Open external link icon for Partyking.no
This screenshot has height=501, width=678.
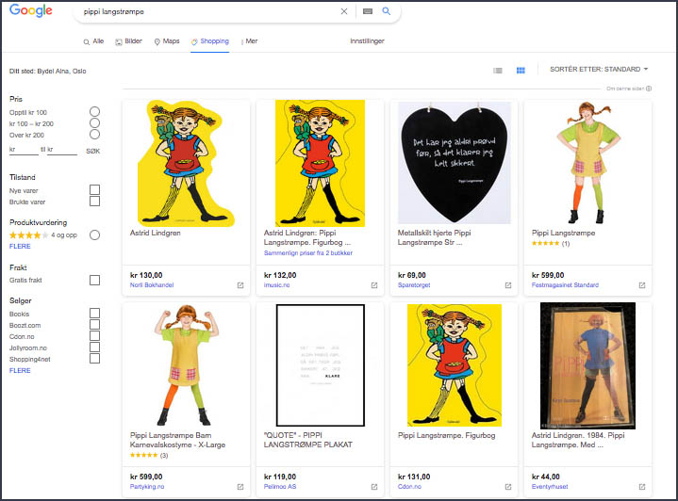[x=240, y=487]
